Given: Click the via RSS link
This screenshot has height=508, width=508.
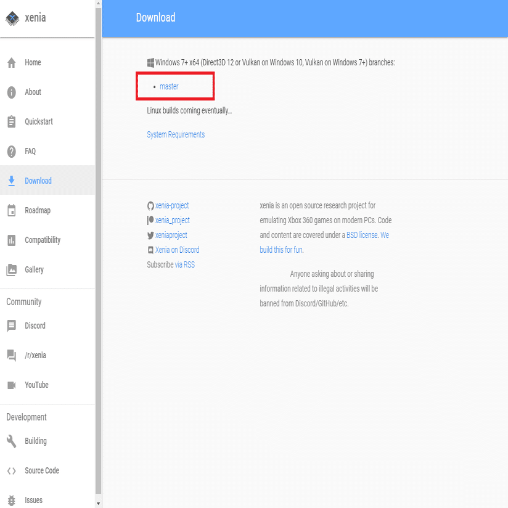Looking at the screenshot, I should (x=185, y=264).
